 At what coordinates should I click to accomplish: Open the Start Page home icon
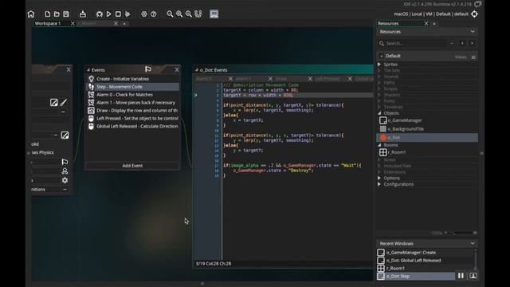(x=31, y=14)
